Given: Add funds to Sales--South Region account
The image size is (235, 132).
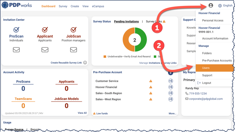Looking at the screenshot, I should point(170,93).
